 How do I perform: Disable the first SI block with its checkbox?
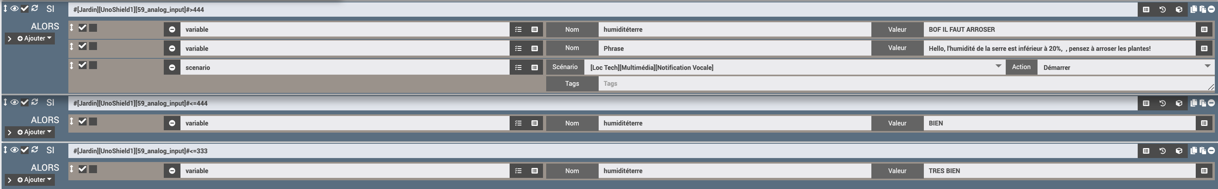click(x=25, y=8)
